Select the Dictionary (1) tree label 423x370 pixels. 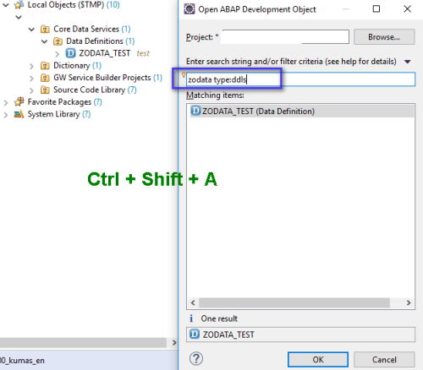pos(77,66)
